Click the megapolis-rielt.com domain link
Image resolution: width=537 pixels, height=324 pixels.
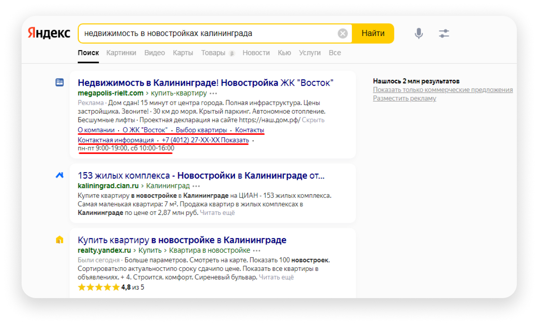pyautogui.click(x=110, y=93)
